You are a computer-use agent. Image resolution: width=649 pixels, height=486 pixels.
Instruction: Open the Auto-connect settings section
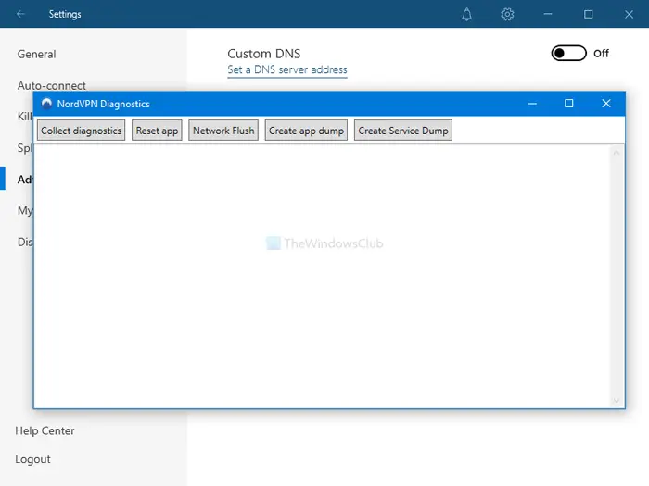[52, 85]
